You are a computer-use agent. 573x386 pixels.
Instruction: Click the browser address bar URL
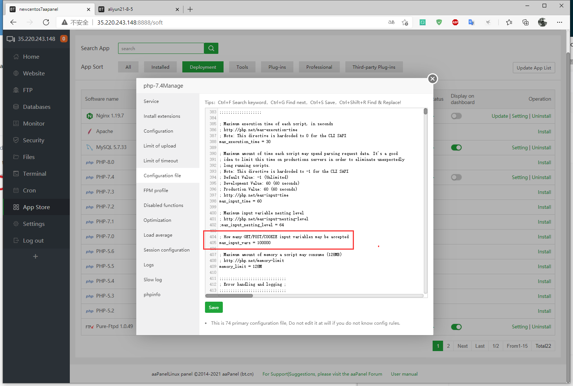(130, 22)
